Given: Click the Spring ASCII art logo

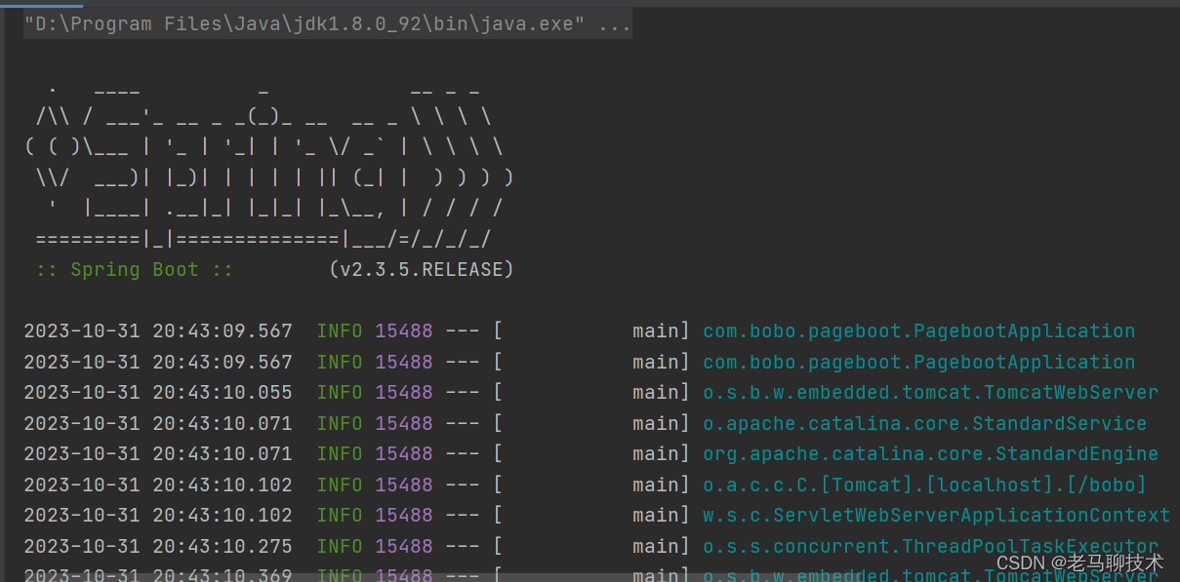Looking at the screenshot, I should click(x=264, y=161).
